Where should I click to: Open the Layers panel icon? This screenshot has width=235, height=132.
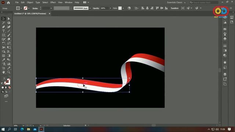click(x=225, y=74)
